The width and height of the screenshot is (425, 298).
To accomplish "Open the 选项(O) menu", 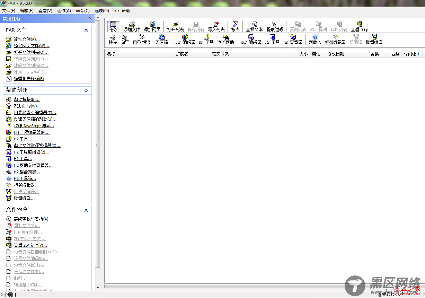I will [102, 11].
